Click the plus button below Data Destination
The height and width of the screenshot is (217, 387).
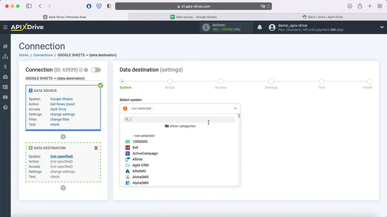[63, 188]
